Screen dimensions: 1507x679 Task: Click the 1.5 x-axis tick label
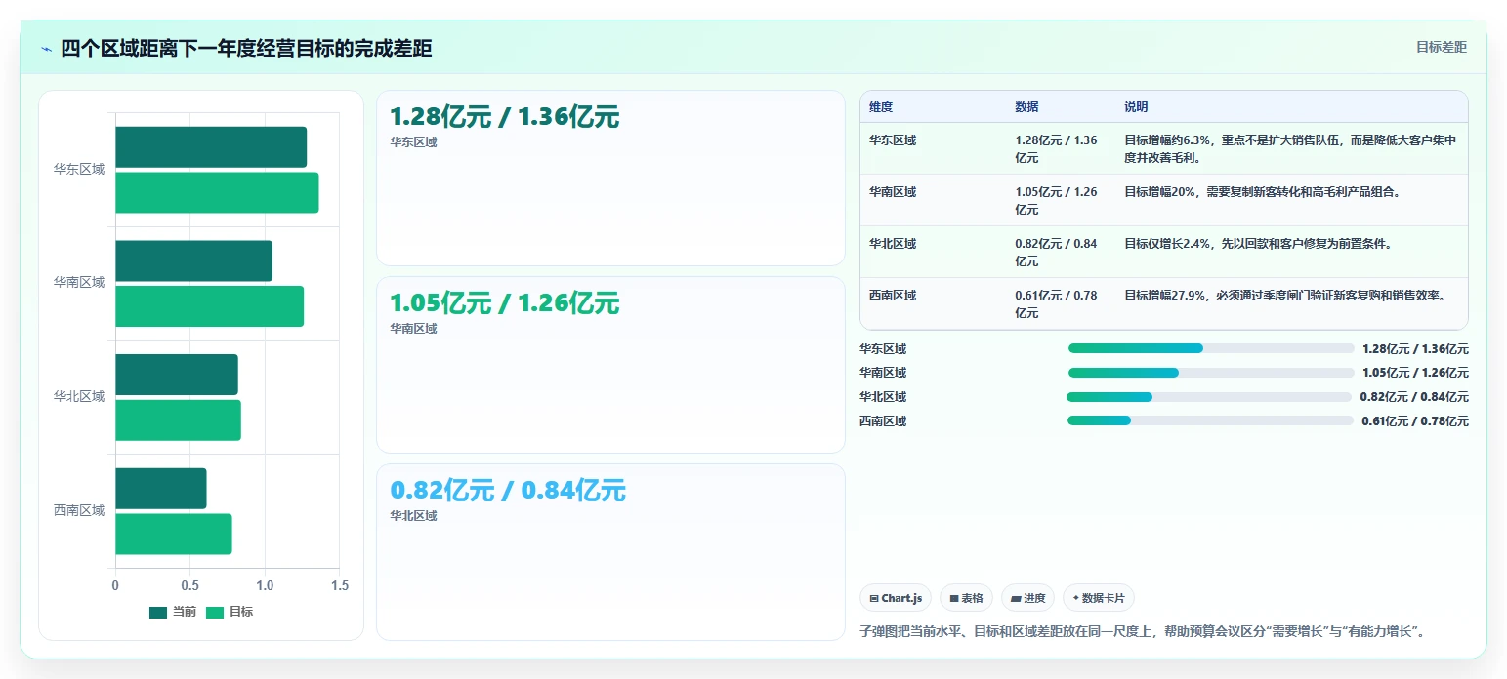pyautogui.click(x=339, y=585)
